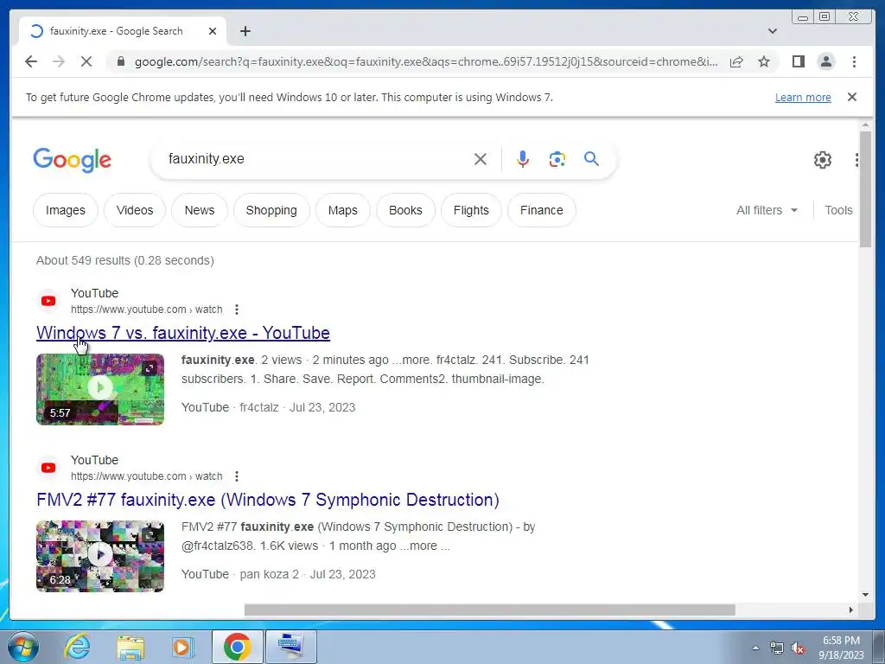Screen dimensions: 885x664
Task: Dismiss the Windows 7 update notice
Action: pos(852,97)
